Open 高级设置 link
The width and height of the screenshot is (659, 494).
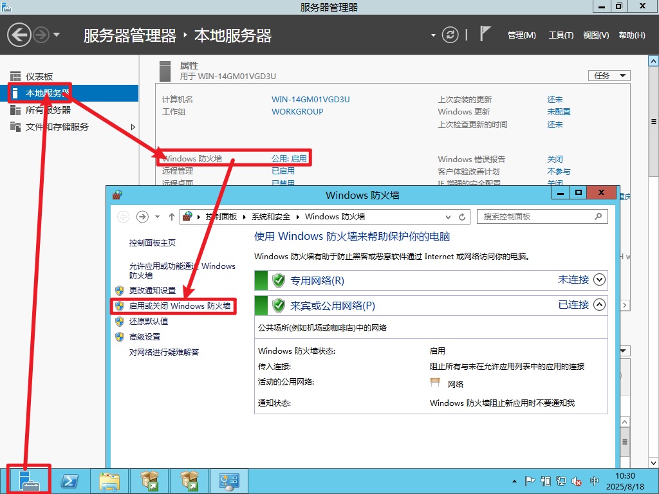point(145,337)
